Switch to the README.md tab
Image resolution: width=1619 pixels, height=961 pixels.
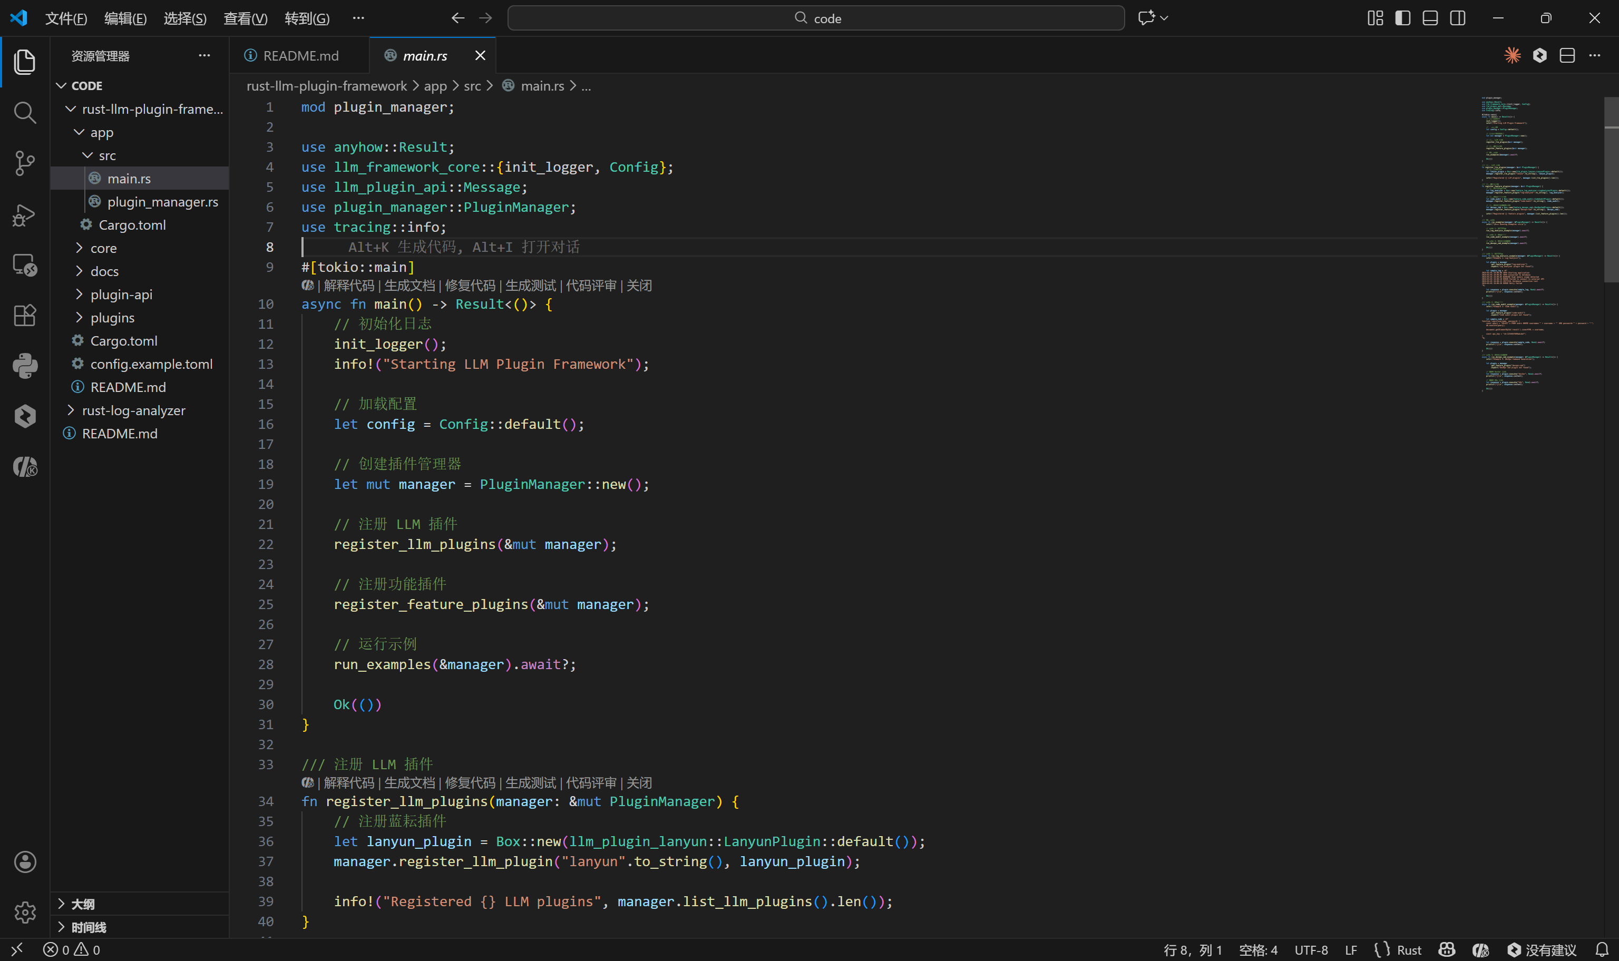pyautogui.click(x=300, y=56)
